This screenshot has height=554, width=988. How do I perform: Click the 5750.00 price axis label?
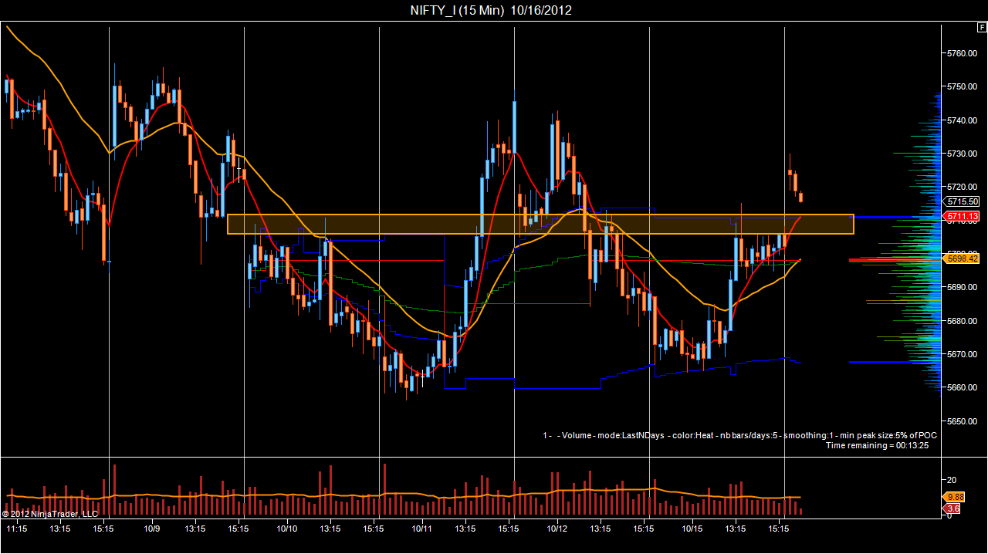962,86
